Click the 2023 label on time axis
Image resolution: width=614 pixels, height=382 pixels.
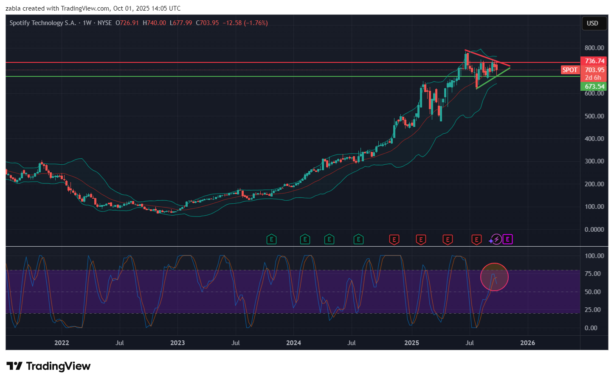point(177,343)
